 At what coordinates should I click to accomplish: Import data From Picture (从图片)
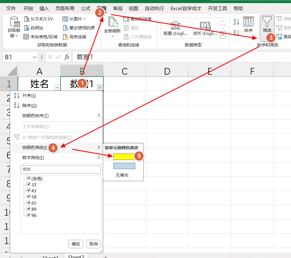(x=74, y=19)
